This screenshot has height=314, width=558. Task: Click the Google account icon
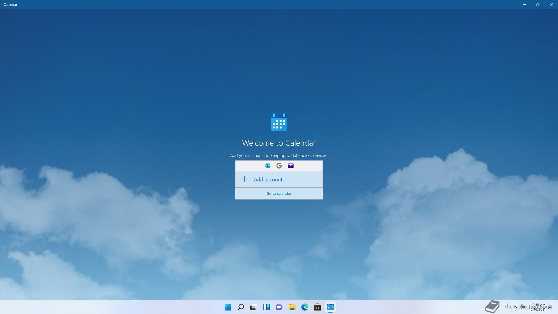pos(279,166)
